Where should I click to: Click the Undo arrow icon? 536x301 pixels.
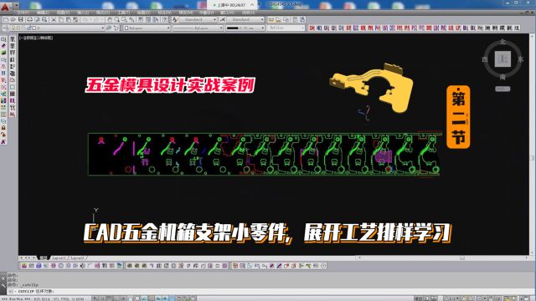85,20
